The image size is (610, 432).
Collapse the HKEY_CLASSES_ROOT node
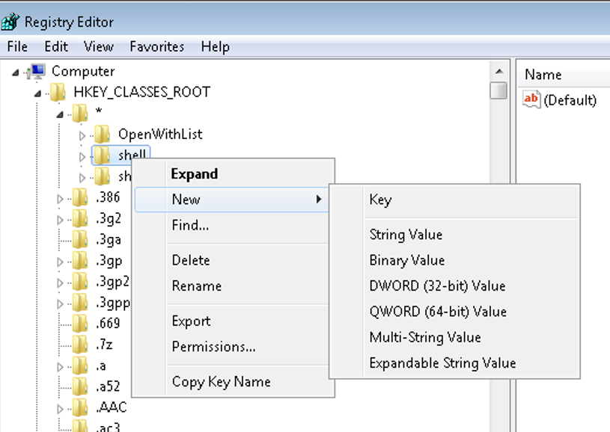click(37, 93)
